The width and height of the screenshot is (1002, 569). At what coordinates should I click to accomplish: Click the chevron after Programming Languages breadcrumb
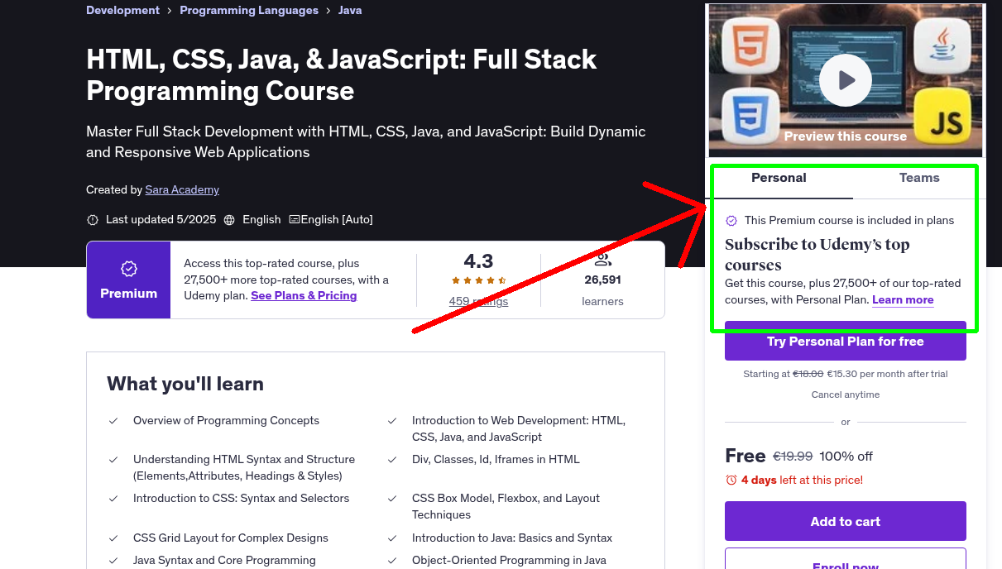328,11
